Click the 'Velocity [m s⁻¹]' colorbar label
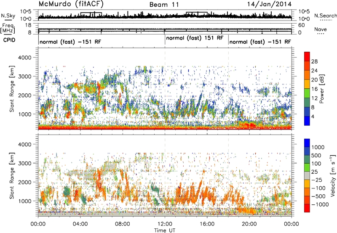The width and height of the screenshot is (337, 233). click(x=333, y=175)
